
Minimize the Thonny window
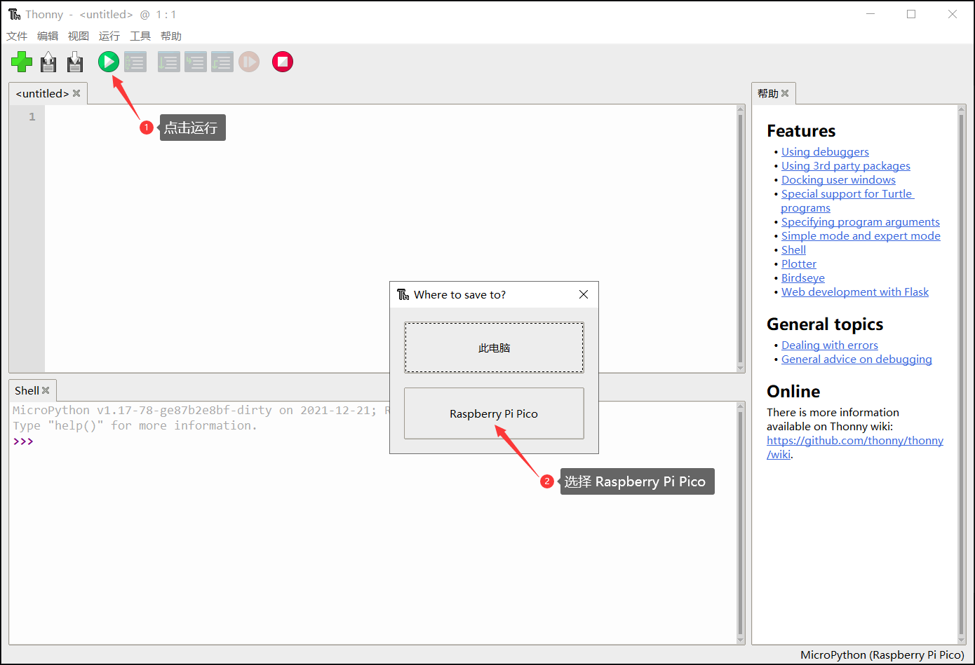pos(870,14)
